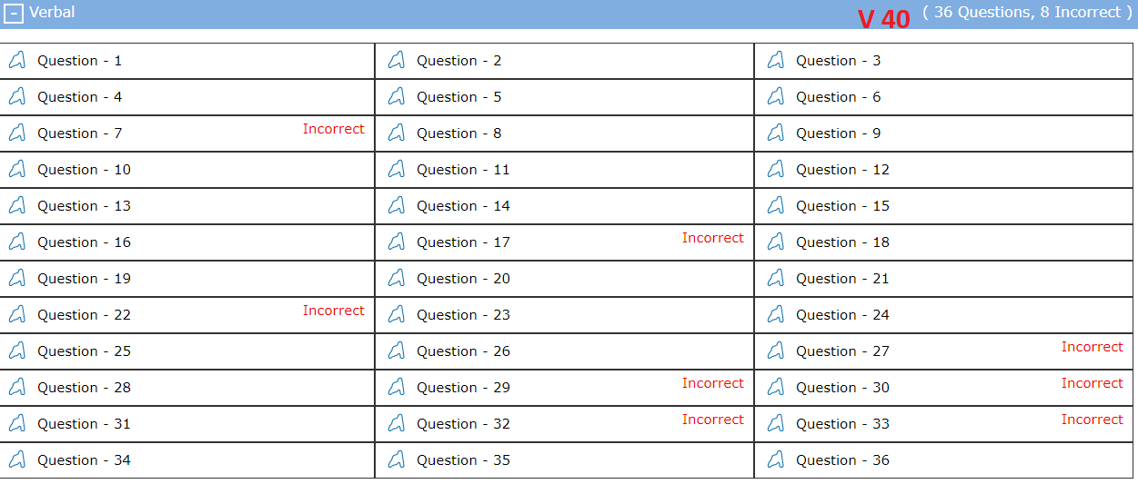This screenshot has height=484, width=1138.
Task: Open Question - 17
Action: (x=463, y=242)
